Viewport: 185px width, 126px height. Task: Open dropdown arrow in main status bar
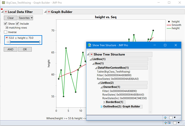[x=179, y=122]
